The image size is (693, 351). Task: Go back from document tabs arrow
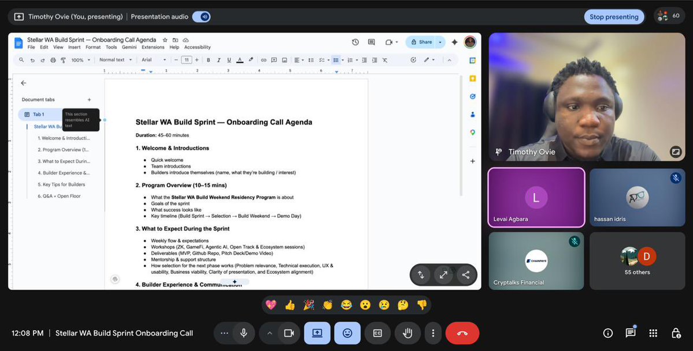click(24, 83)
